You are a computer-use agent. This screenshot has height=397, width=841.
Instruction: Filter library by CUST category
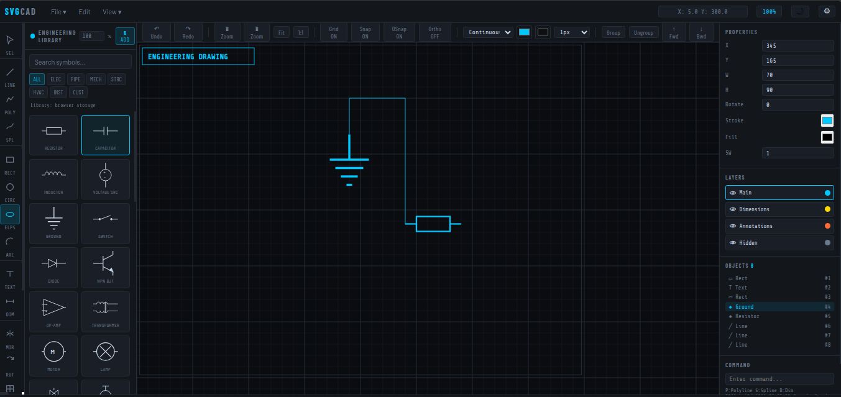(78, 93)
